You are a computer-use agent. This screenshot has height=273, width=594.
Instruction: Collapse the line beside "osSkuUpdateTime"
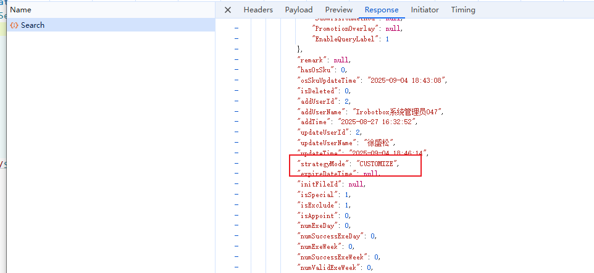tap(236, 80)
